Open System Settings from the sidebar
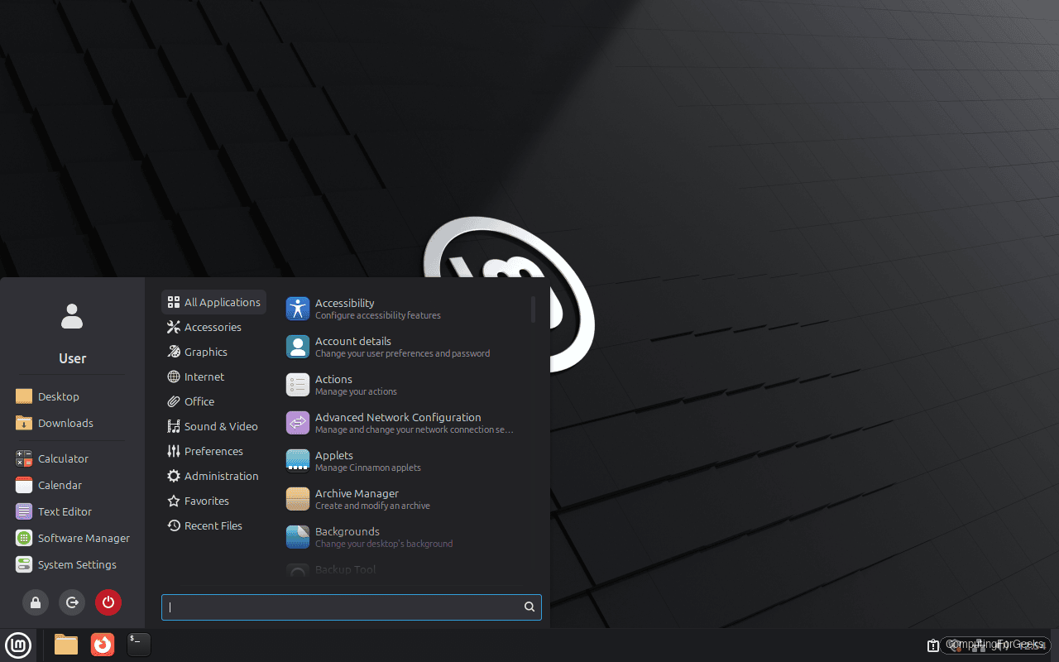 [76, 564]
